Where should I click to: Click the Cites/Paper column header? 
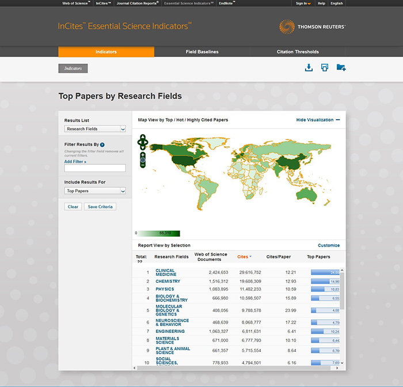click(x=279, y=257)
